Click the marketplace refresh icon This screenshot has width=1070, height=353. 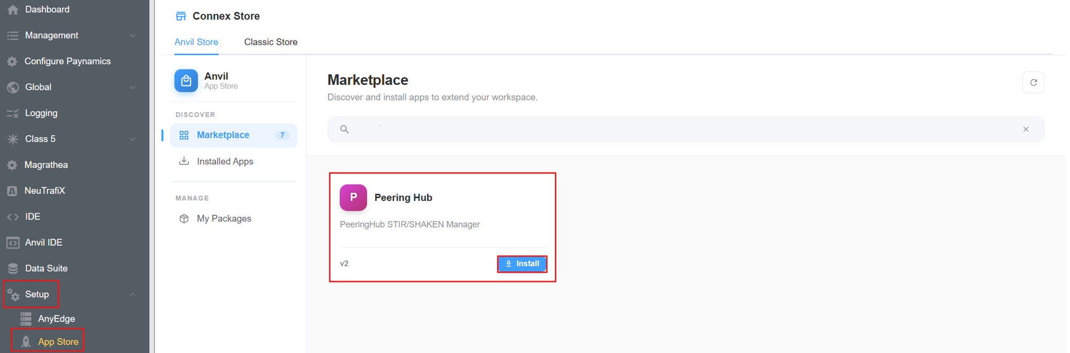coord(1033,83)
